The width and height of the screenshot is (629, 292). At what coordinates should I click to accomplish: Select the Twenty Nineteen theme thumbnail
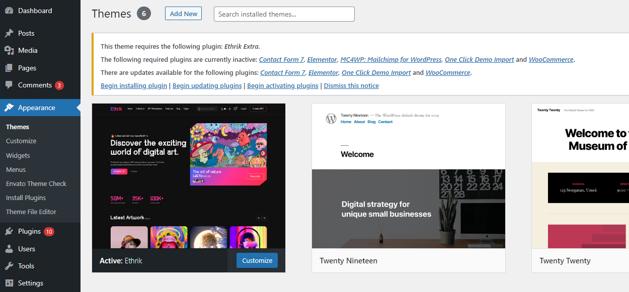pyautogui.click(x=408, y=176)
